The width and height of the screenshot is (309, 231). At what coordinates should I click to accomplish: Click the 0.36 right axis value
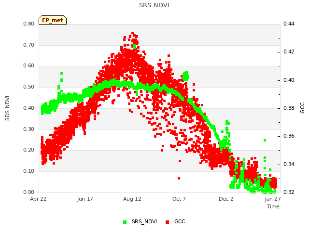coord(289,136)
